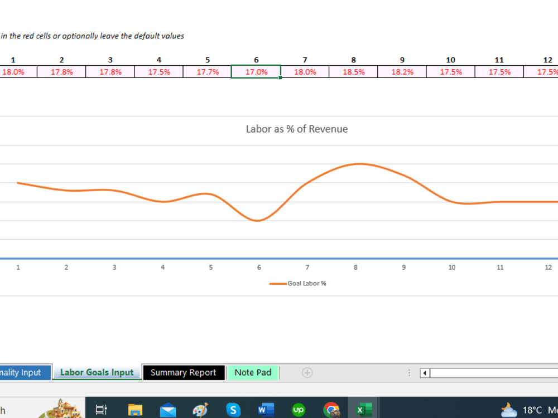This screenshot has width=558, height=418.
Task: Click the left sheet scroll arrow
Action: coord(425,373)
